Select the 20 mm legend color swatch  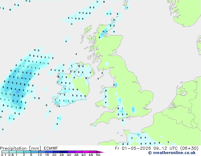pos(56,152)
